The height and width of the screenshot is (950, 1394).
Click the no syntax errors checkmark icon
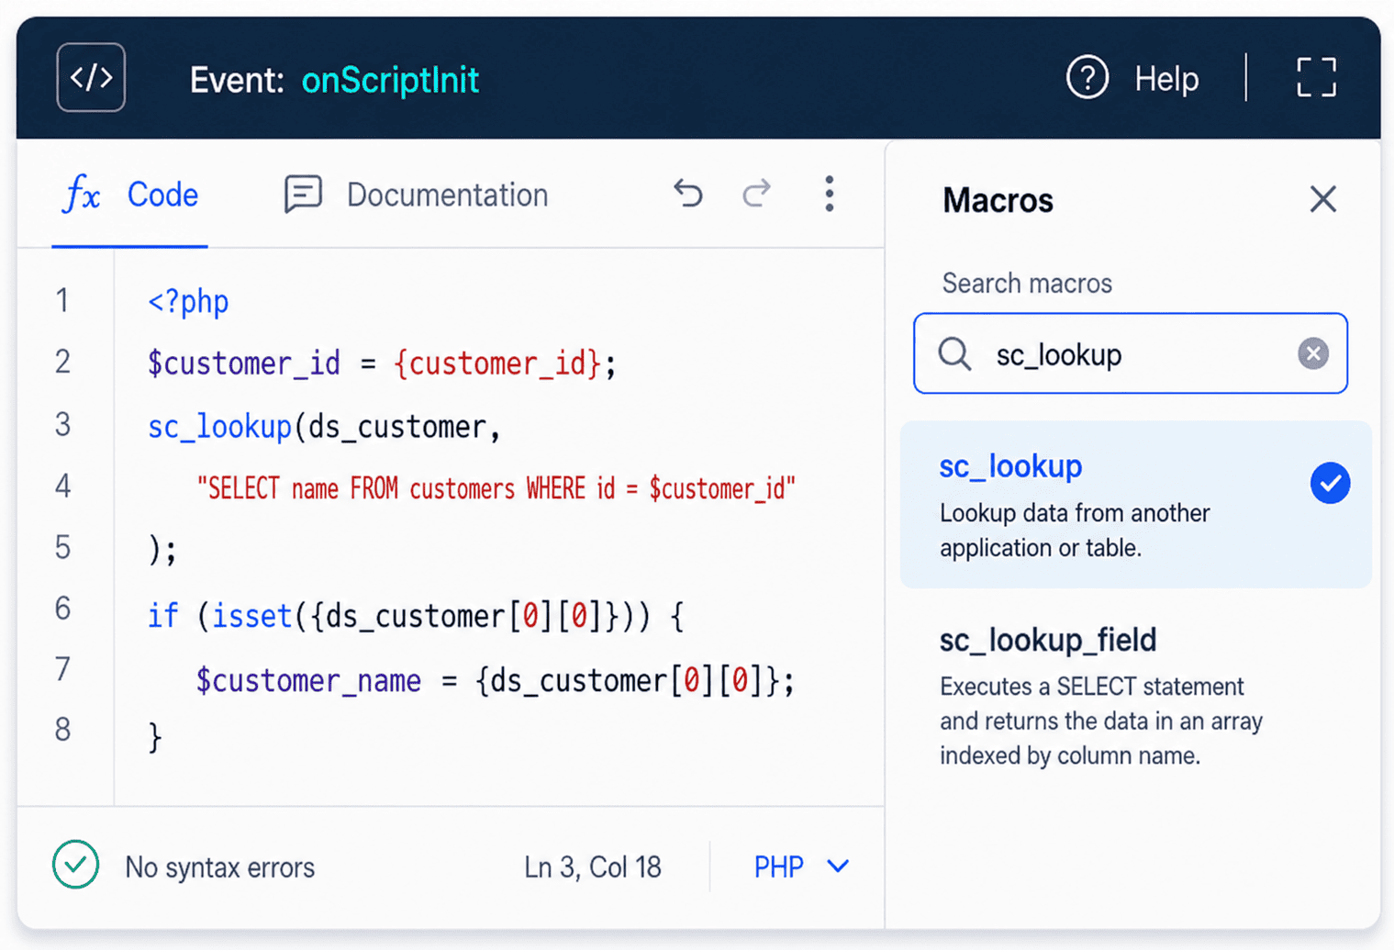click(x=76, y=865)
